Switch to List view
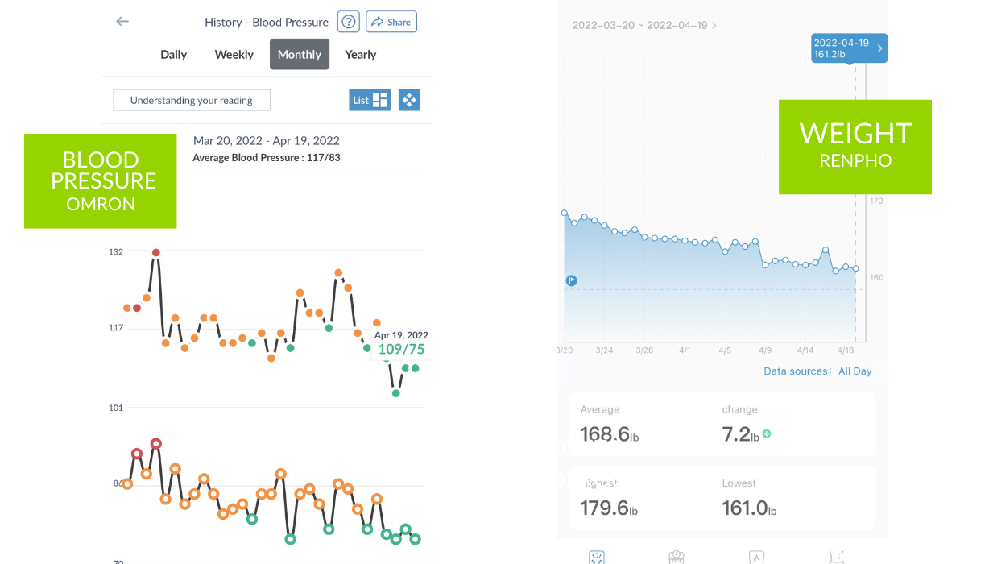 370,100
